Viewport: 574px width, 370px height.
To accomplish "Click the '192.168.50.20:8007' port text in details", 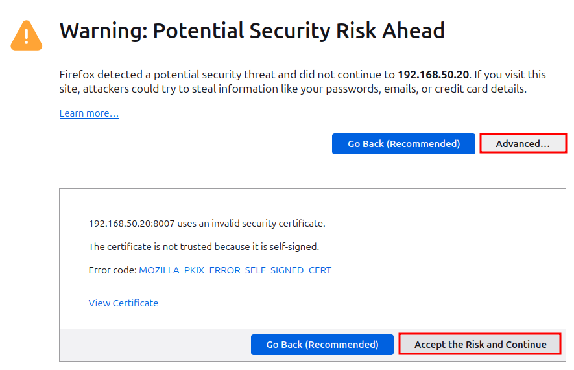I will 132,224.
